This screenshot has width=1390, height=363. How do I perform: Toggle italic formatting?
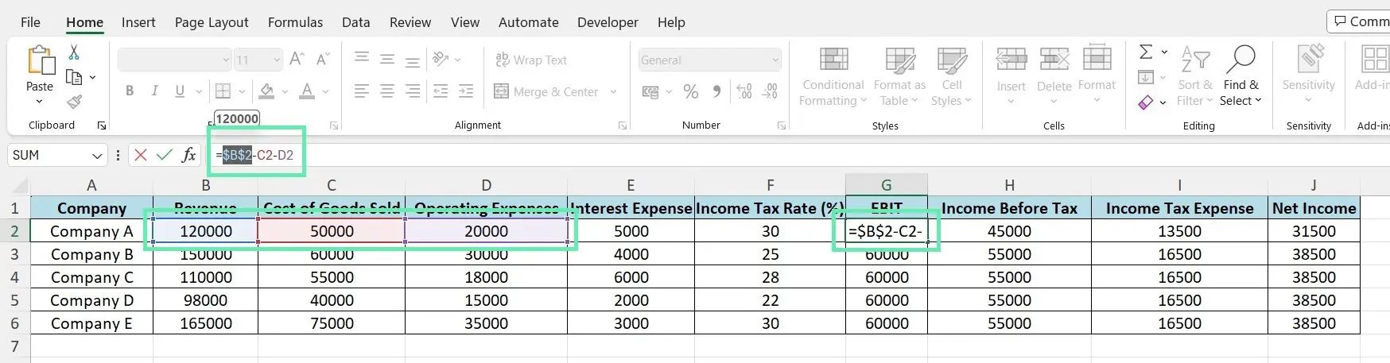[x=154, y=91]
